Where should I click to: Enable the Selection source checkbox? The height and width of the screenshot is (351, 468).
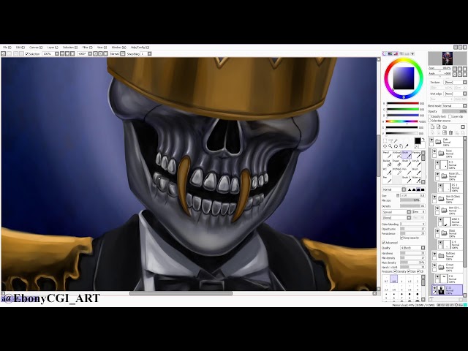pos(430,121)
